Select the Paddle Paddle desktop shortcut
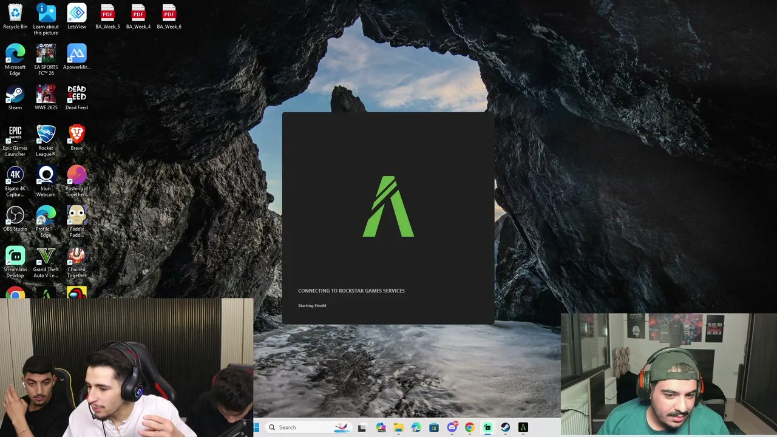 76,222
